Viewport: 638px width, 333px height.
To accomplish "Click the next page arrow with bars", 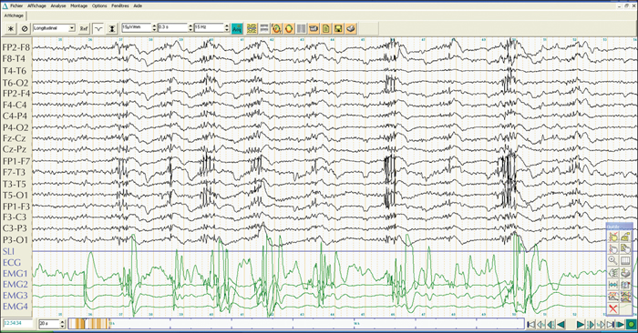I will point(591,324).
